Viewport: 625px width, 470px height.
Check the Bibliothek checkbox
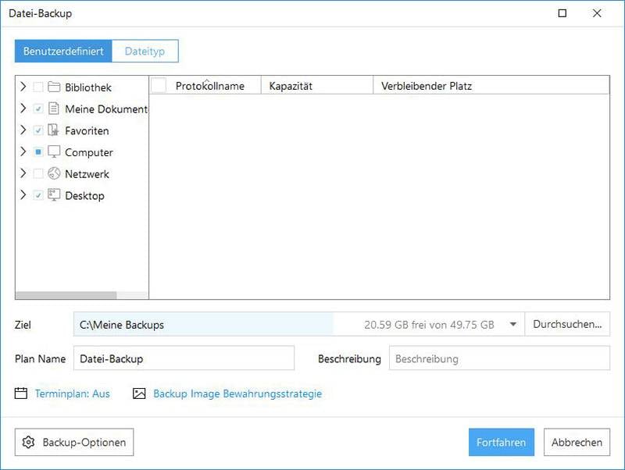pyautogui.click(x=38, y=87)
